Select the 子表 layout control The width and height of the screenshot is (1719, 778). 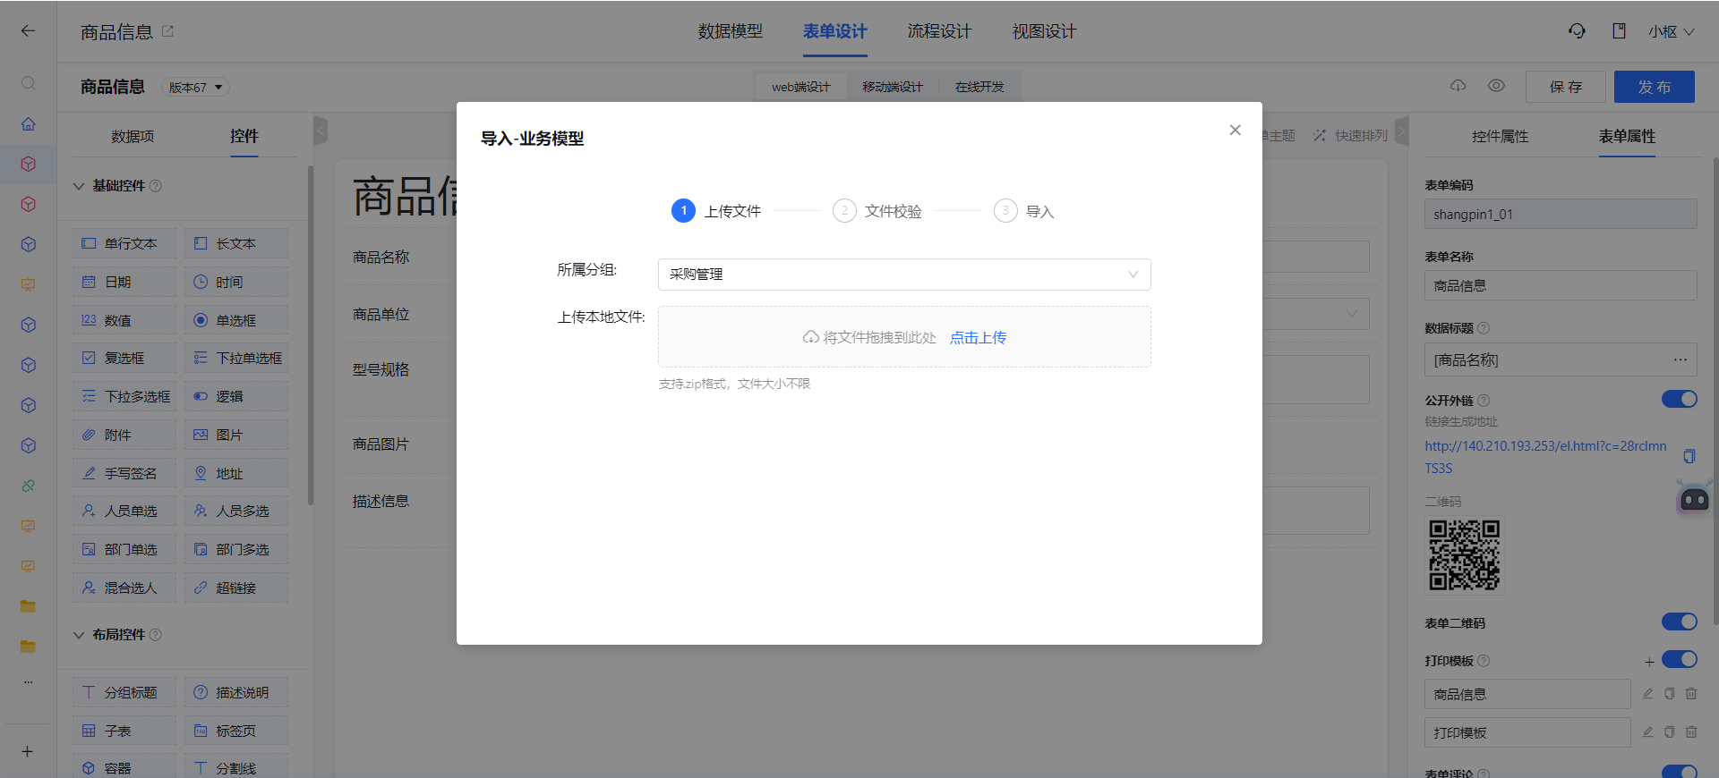[124, 731]
